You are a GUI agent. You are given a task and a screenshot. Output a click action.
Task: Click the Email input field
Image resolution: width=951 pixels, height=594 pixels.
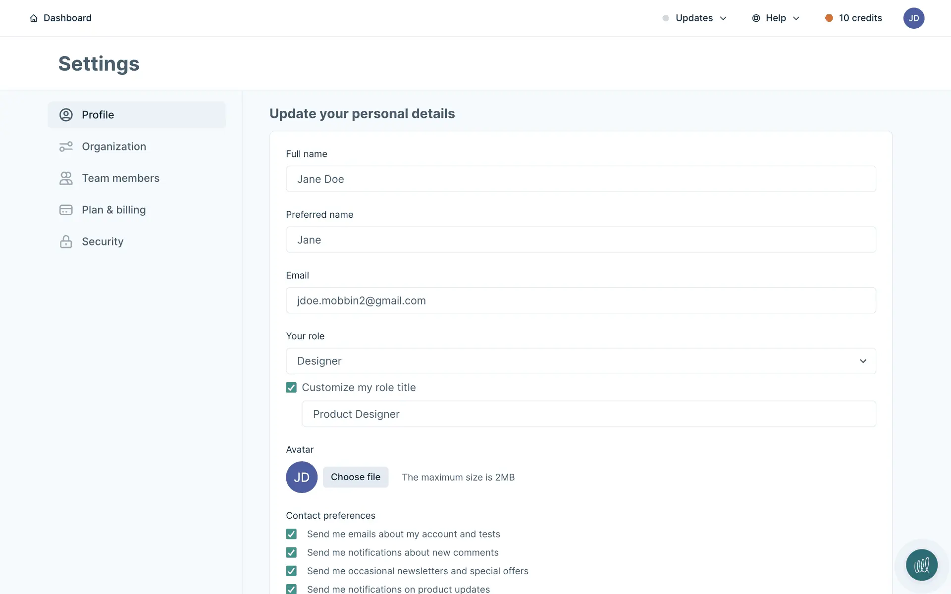(581, 300)
